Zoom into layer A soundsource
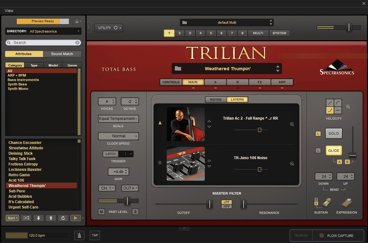The image size is (368, 243). 292,124
